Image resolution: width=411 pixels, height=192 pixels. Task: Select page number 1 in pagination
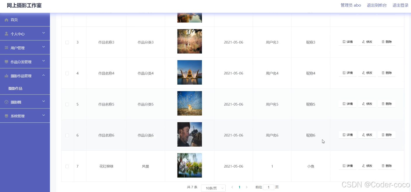[x=239, y=187]
